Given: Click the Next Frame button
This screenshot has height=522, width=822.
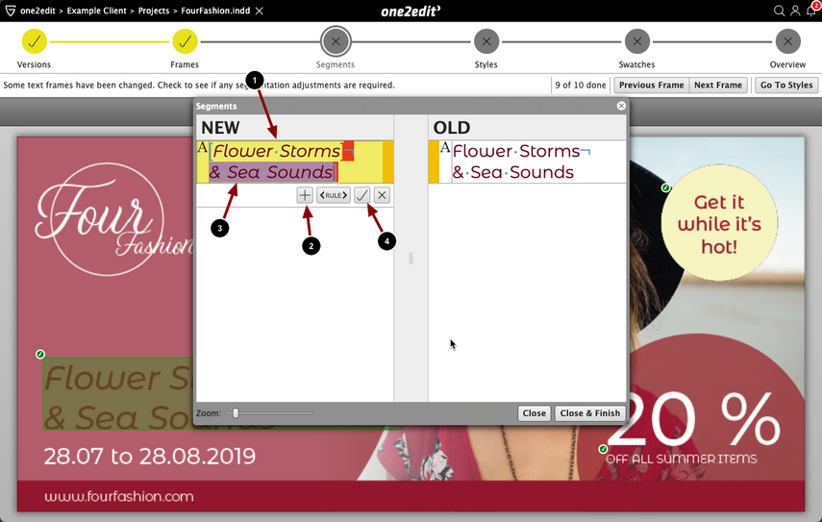Looking at the screenshot, I should pyautogui.click(x=718, y=85).
